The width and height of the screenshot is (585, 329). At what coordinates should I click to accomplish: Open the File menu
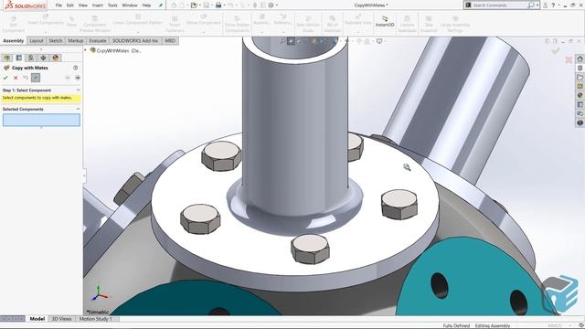coord(58,5)
